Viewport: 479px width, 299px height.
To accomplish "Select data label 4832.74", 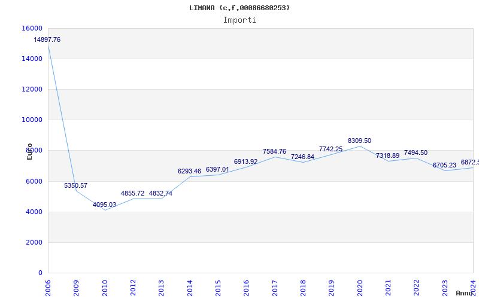I will [x=160, y=193].
